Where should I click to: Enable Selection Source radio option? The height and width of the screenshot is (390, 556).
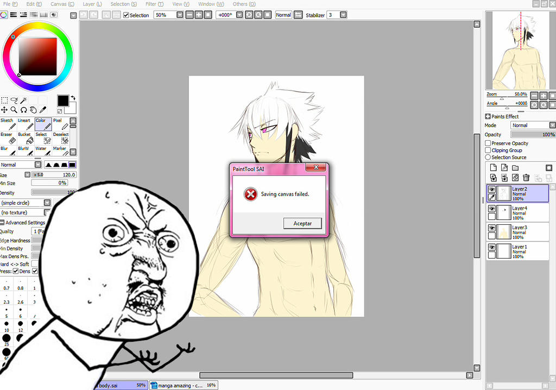pos(488,157)
